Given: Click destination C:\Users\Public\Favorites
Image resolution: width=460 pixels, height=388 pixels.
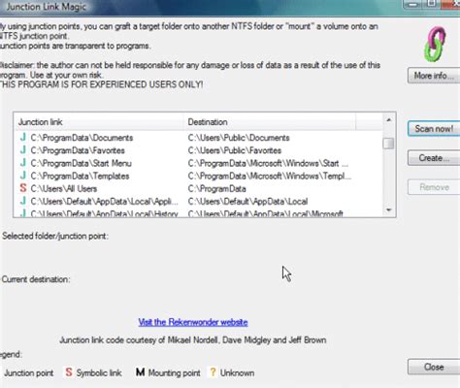Looking at the screenshot, I should (x=235, y=150).
